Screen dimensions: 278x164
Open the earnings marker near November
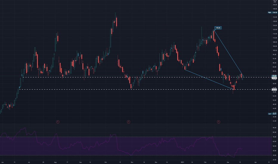point(129,122)
